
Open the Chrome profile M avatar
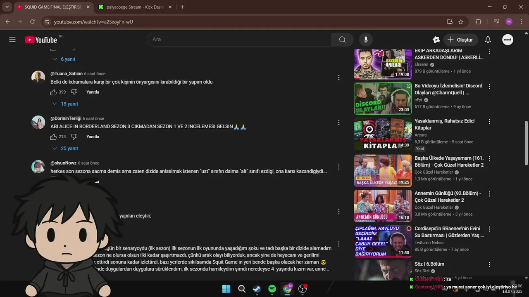509,21
